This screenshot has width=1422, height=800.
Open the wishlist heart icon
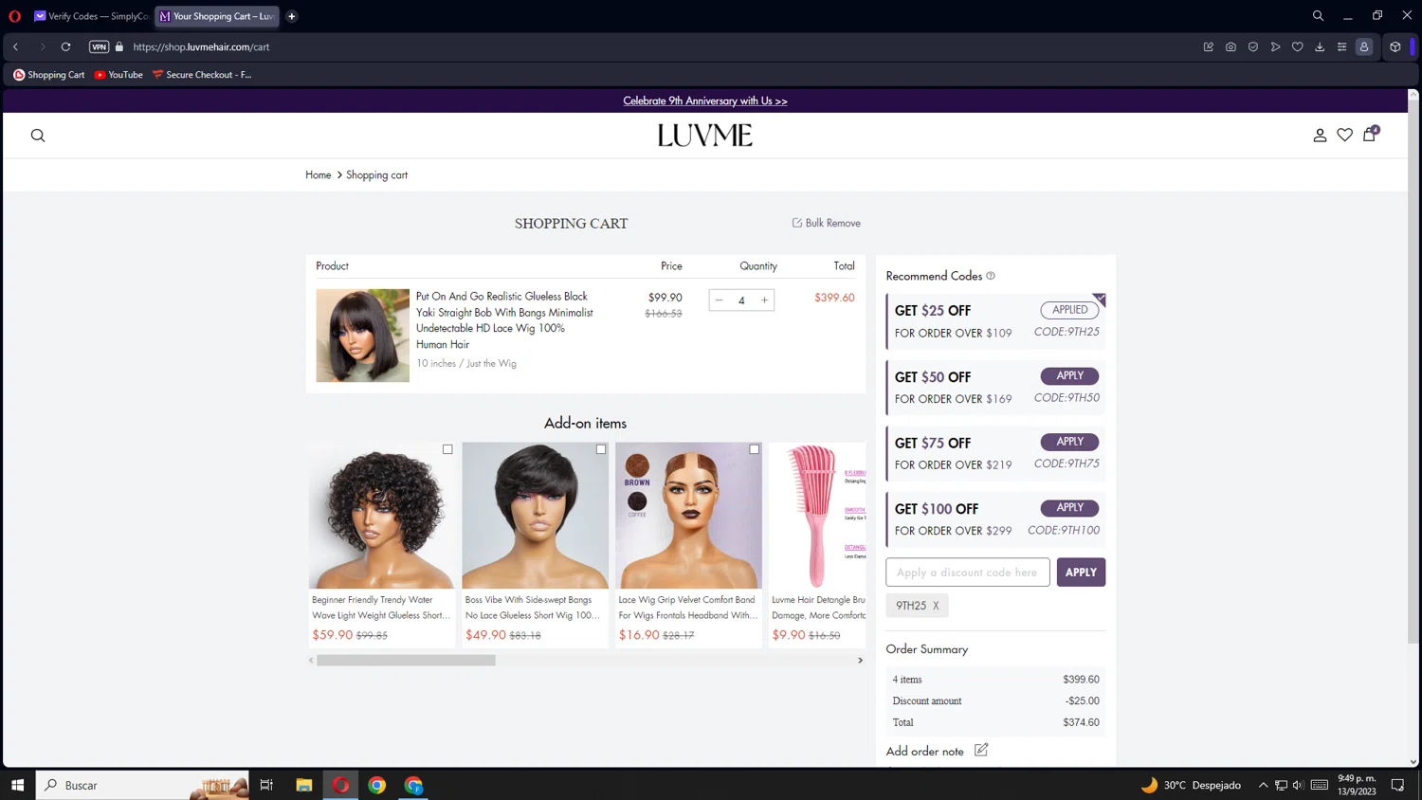coord(1344,136)
